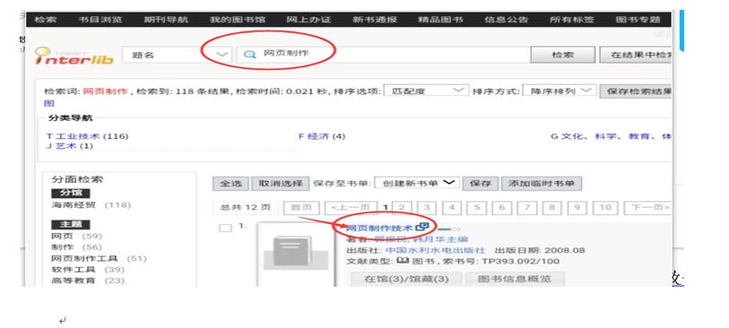The width and height of the screenshot is (729, 328).
Task: Click the 保存 button next to booklist dropdown
Action: (481, 184)
